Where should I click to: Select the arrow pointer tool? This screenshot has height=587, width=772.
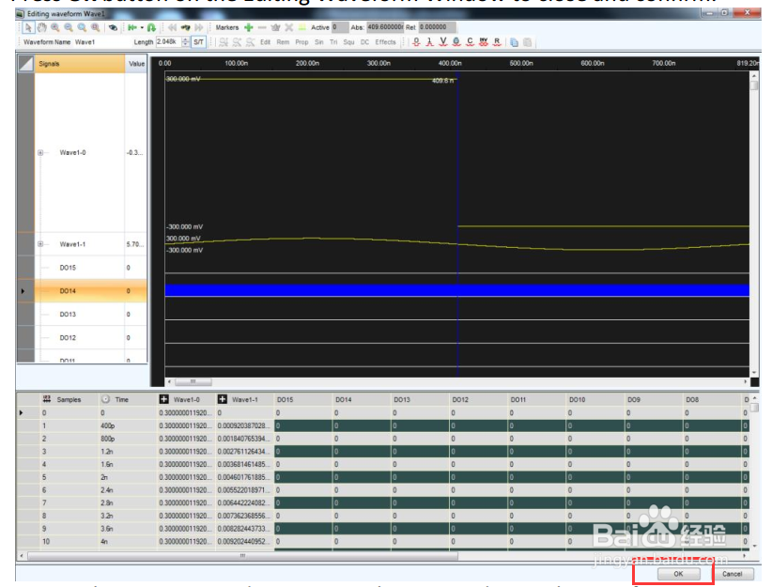[28, 27]
